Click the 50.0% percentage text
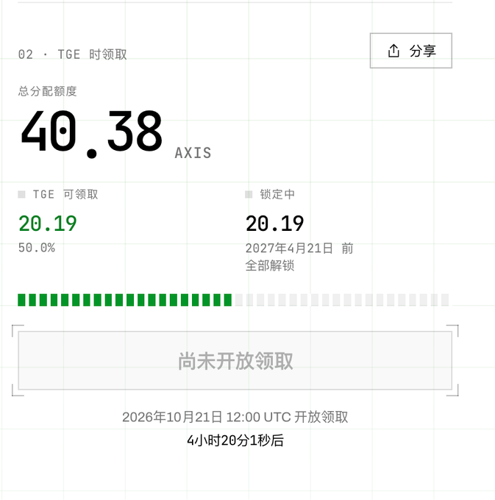The width and height of the screenshot is (495, 500). 37,248
